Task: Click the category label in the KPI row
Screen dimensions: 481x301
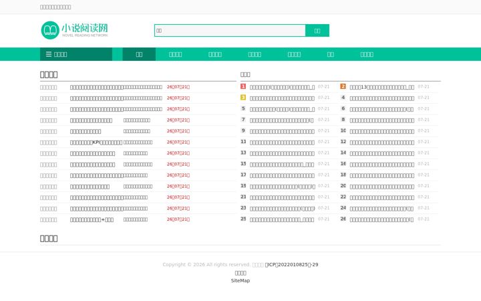Action: pyautogui.click(x=49, y=142)
